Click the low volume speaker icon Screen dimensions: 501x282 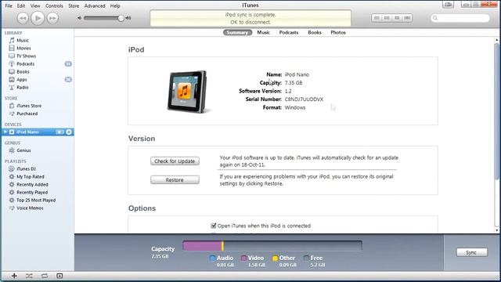80,18
